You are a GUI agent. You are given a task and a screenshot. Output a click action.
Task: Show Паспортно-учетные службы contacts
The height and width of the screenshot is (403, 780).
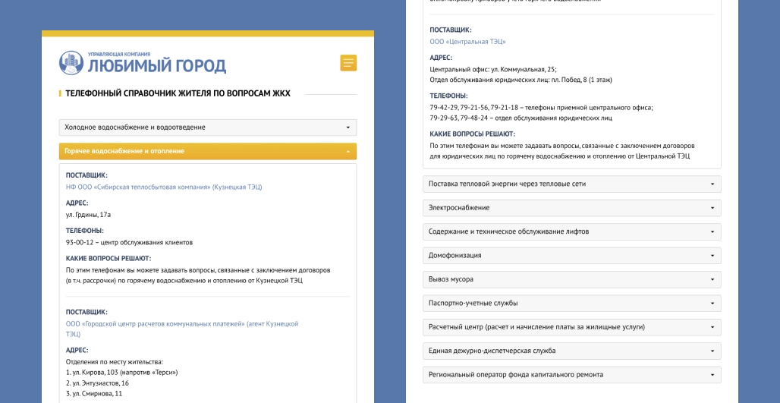[x=571, y=304]
